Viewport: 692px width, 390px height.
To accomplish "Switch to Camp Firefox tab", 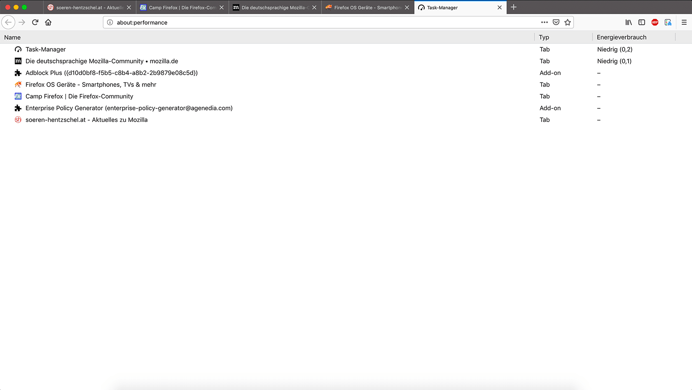I will click(179, 7).
